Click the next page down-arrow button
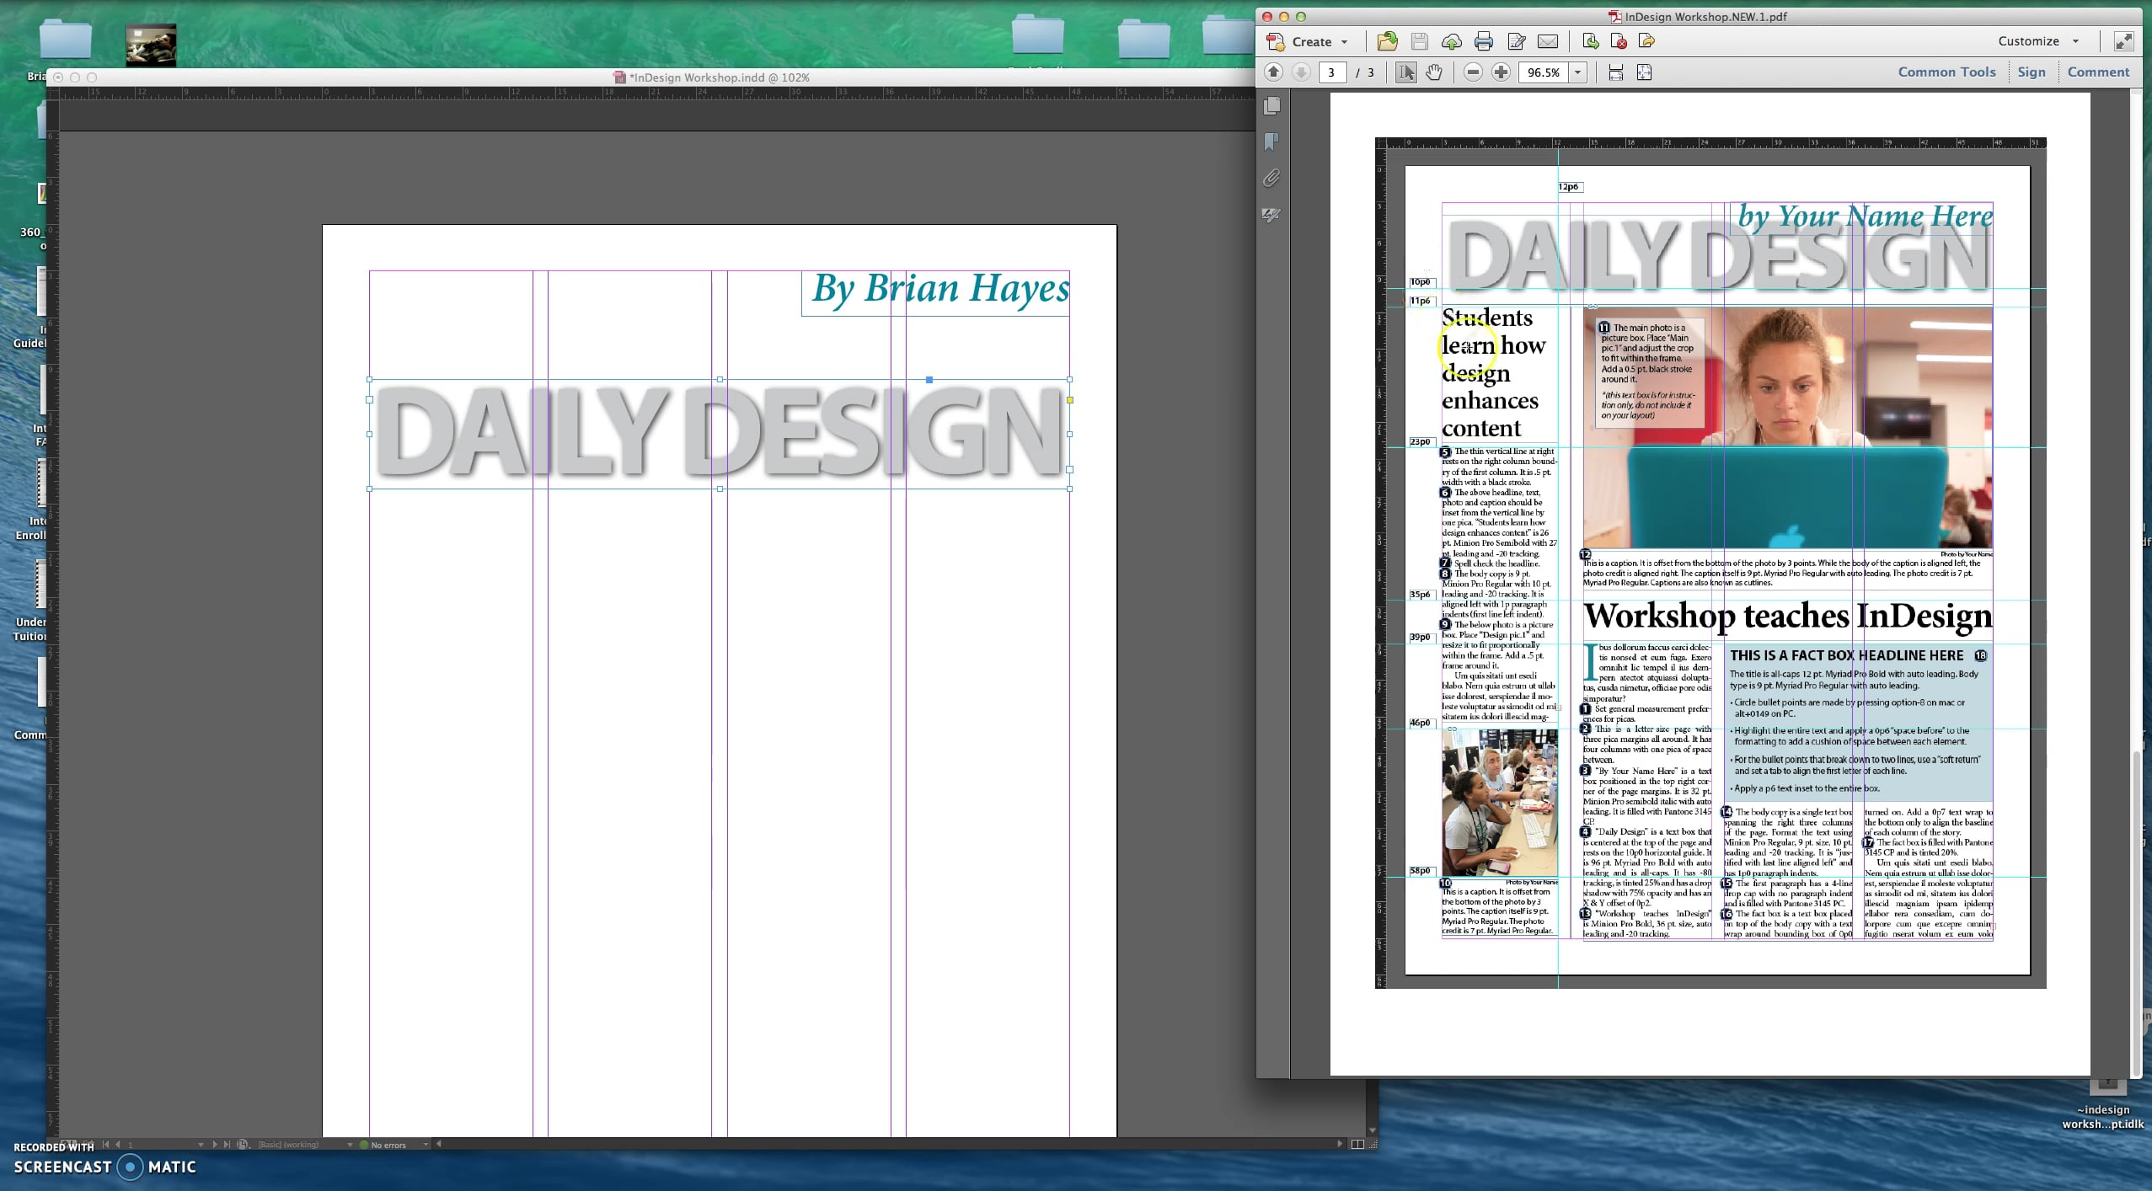This screenshot has width=2152, height=1191. pos(1302,73)
